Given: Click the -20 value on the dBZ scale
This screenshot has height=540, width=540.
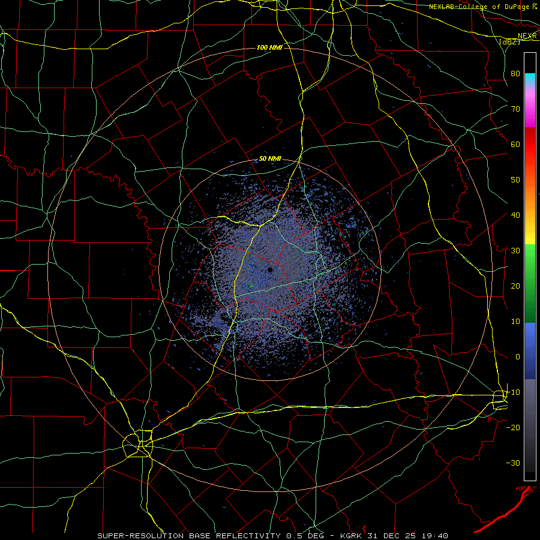Looking at the screenshot, I should tap(513, 427).
